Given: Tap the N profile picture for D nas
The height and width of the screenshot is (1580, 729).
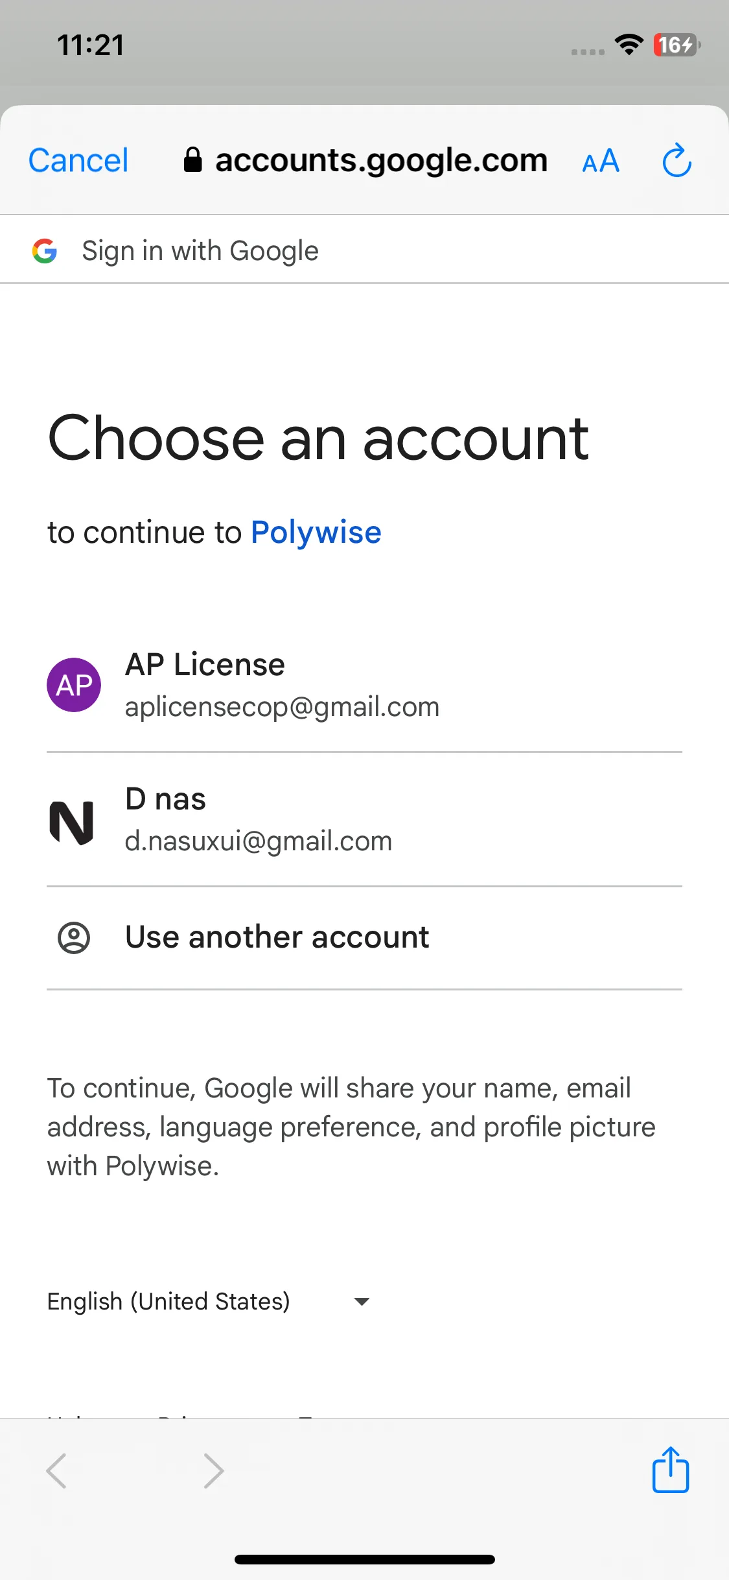Looking at the screenshot, I should click(x=72, y=822).
